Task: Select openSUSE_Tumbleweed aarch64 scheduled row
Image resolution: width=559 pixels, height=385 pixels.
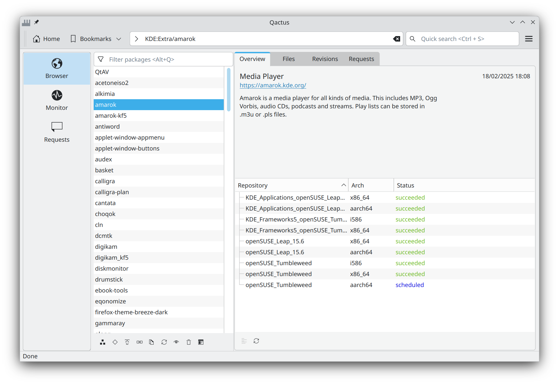Action: tap(385, 285)
